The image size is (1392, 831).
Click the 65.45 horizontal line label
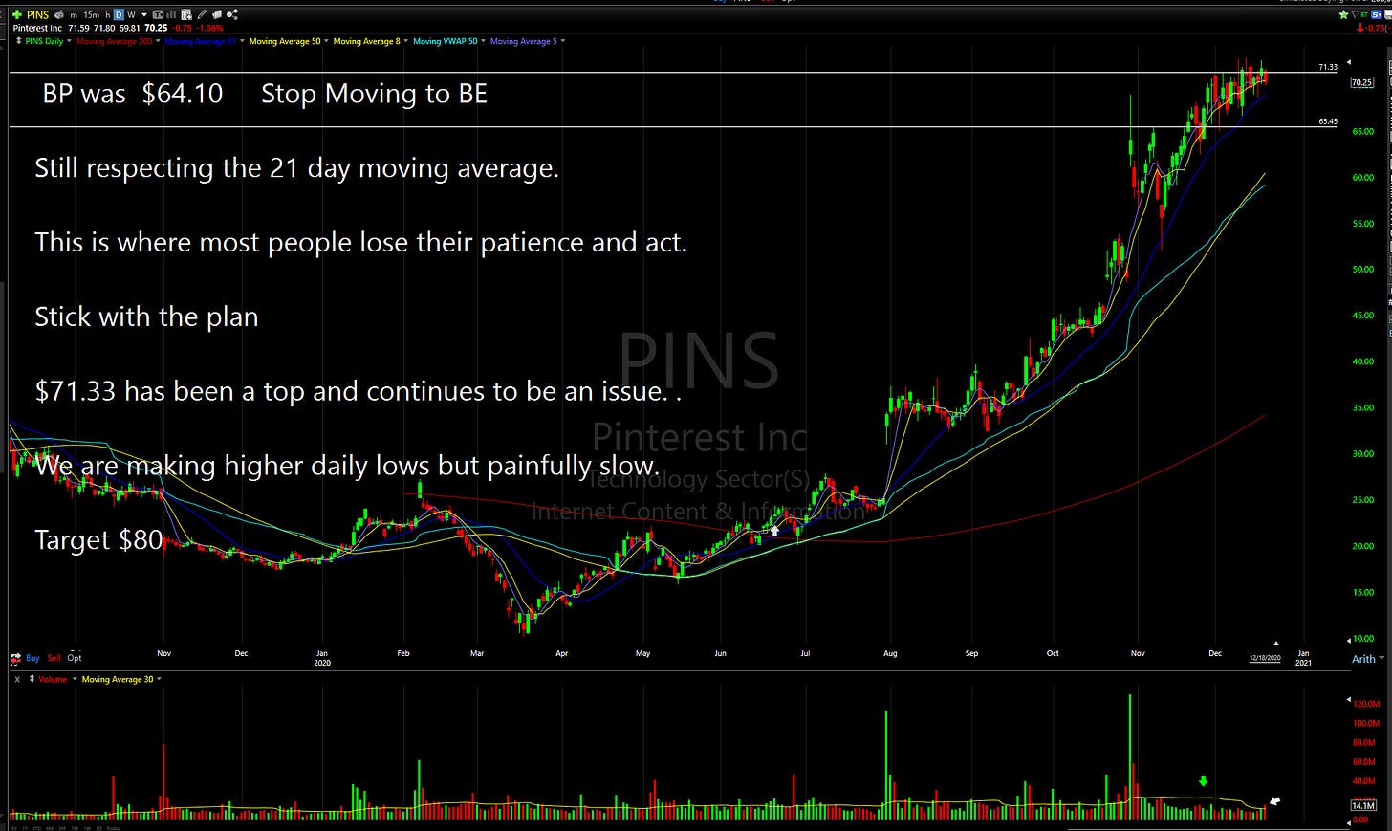[x=1328, y=121]
